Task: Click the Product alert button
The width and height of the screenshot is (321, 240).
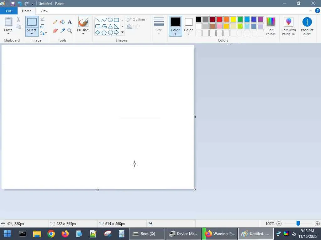Action: (307, 26)
